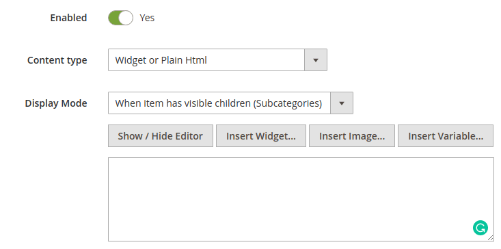501x249 pixels.
Task: Click the Show / Hide Editor button
Action: pyautogui.click(x=161, y=136)
